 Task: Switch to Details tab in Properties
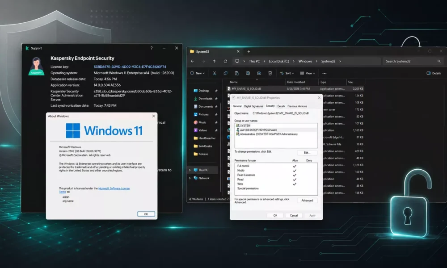coord(281,106)
